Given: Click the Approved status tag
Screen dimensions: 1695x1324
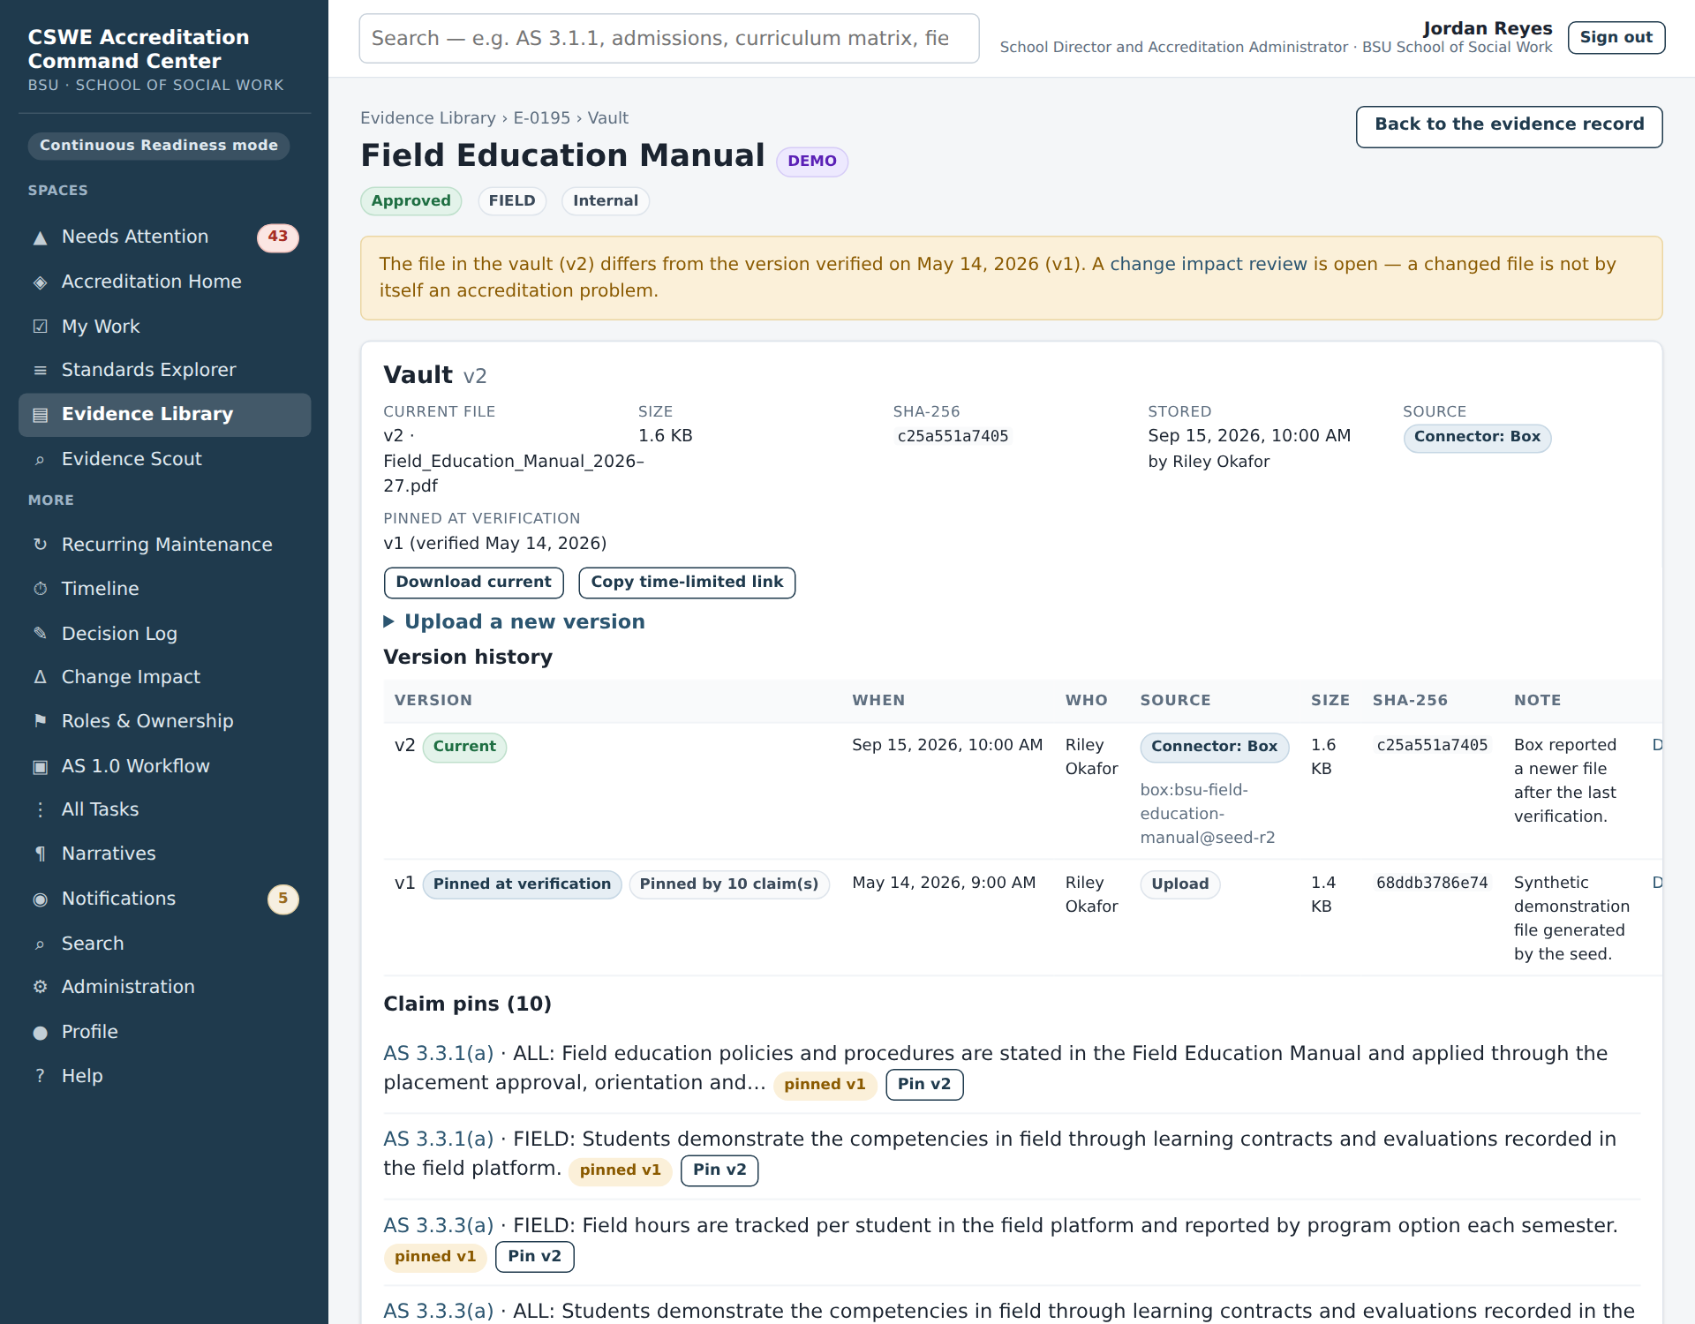Looking at the screenshot, I should tap(411, 201).
